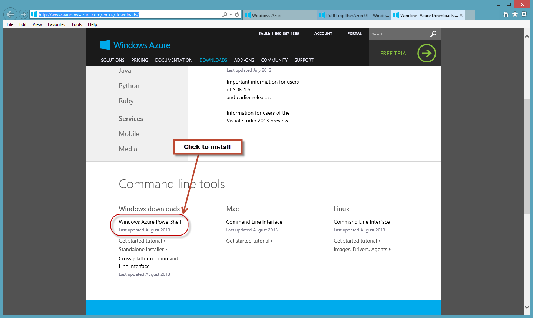The width and height of the screenshot is (533, 318).
Task: Open Favorites star icon
Action: (x=515, y=14)
